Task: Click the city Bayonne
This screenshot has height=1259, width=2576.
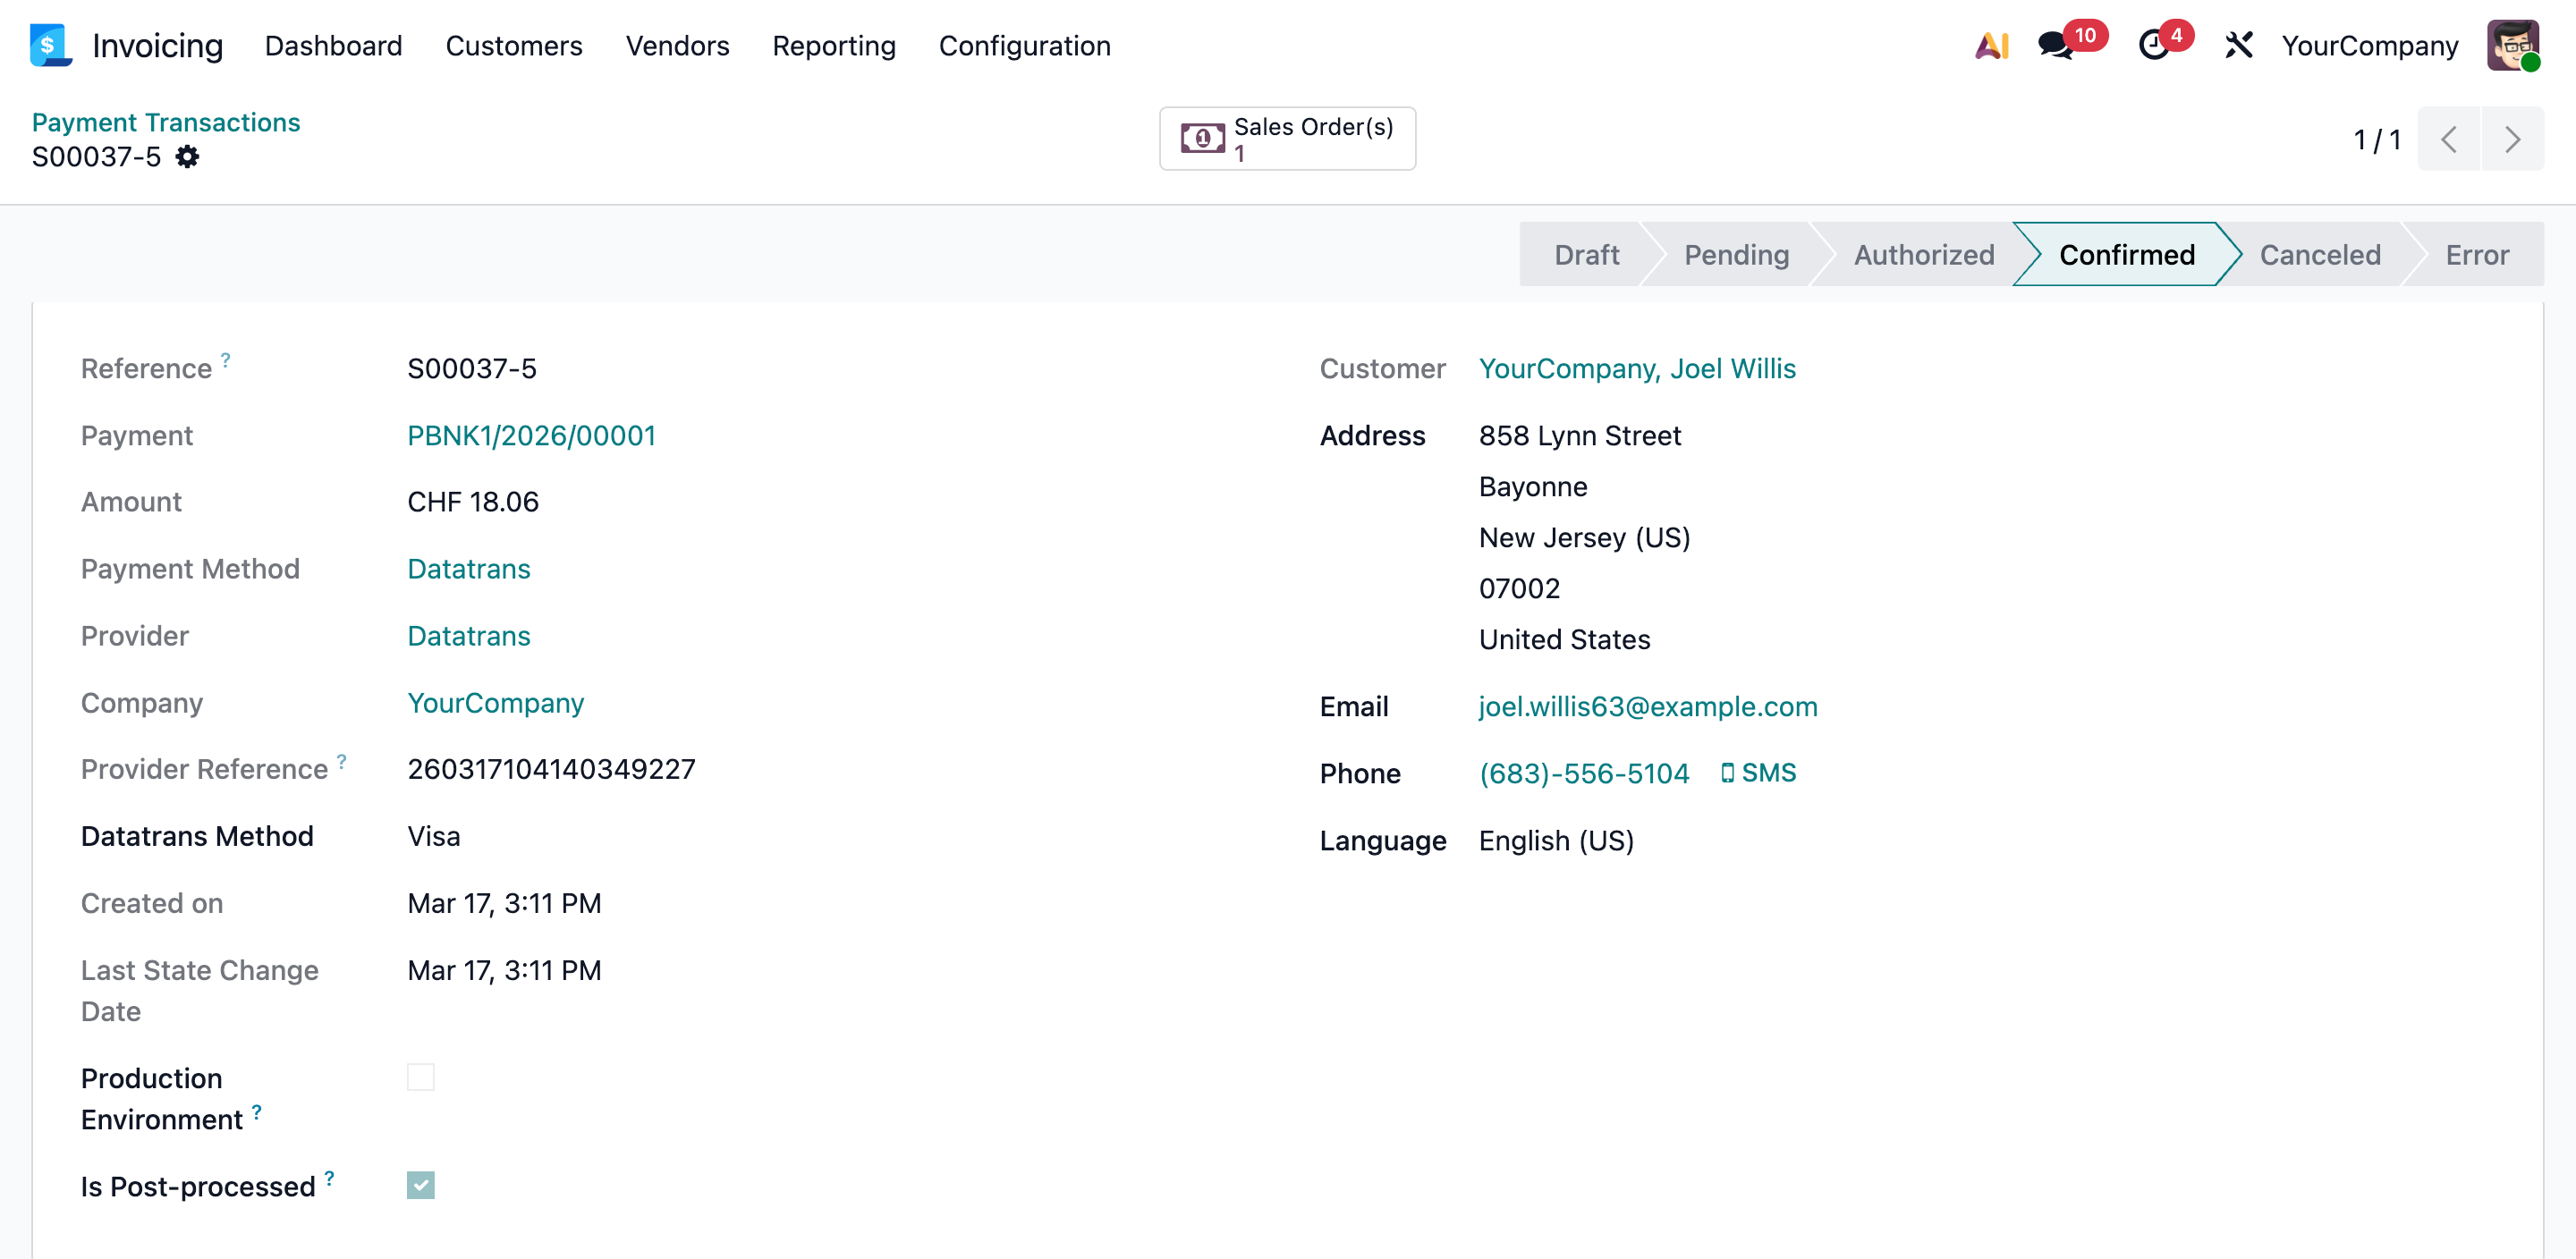Action: point(1533,487)
